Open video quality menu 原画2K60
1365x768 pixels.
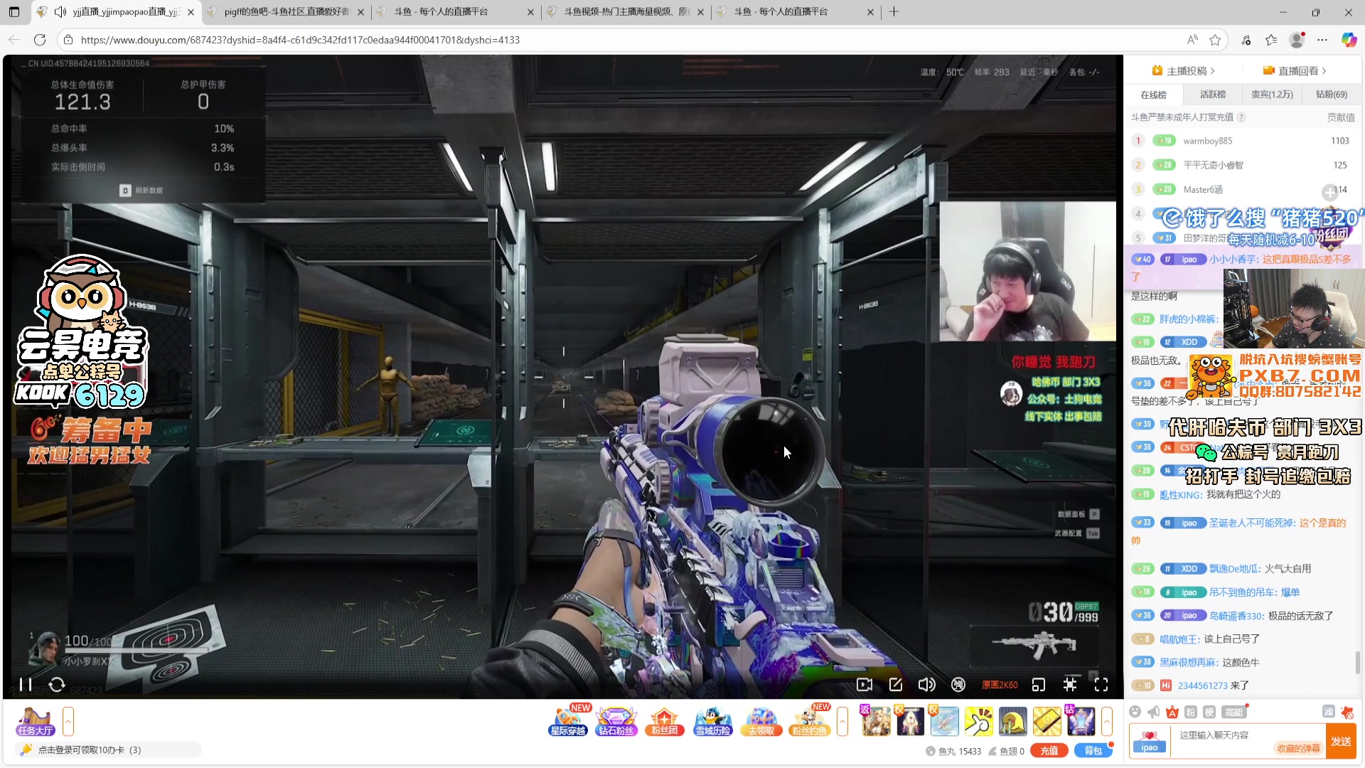[x=1000, y=685]
